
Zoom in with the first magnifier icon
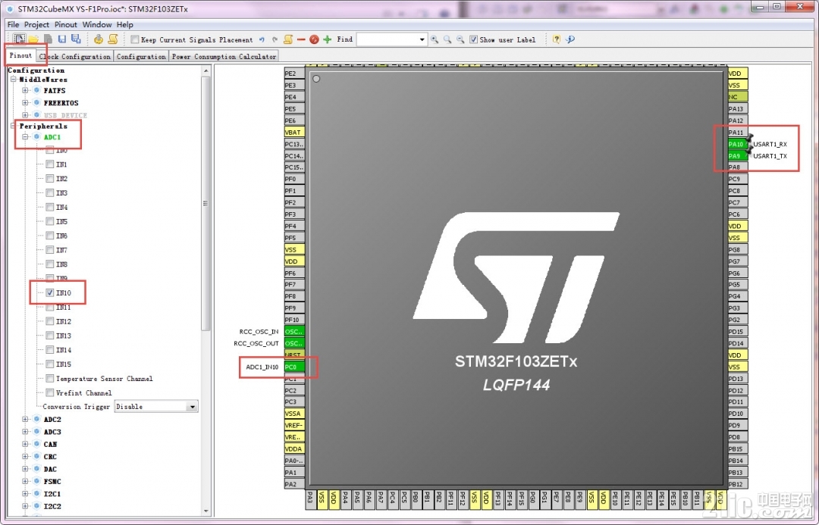point(435,39)
